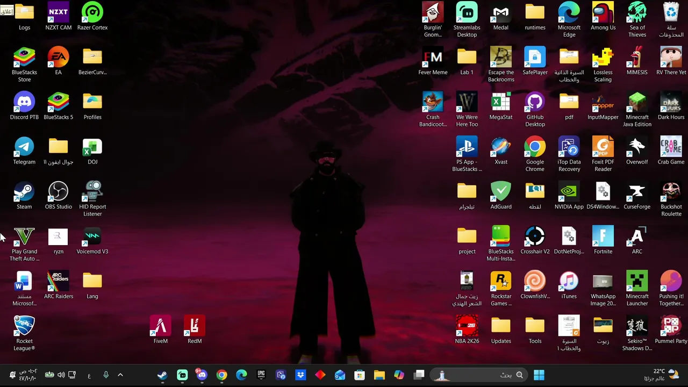Select the MegaStat Excel shortcut

[500, 106]
